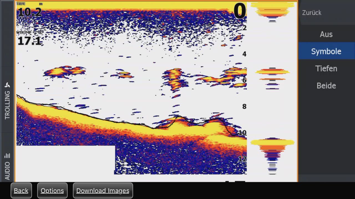Click the 17.1 water temperature reading

(x=29, y=41)
